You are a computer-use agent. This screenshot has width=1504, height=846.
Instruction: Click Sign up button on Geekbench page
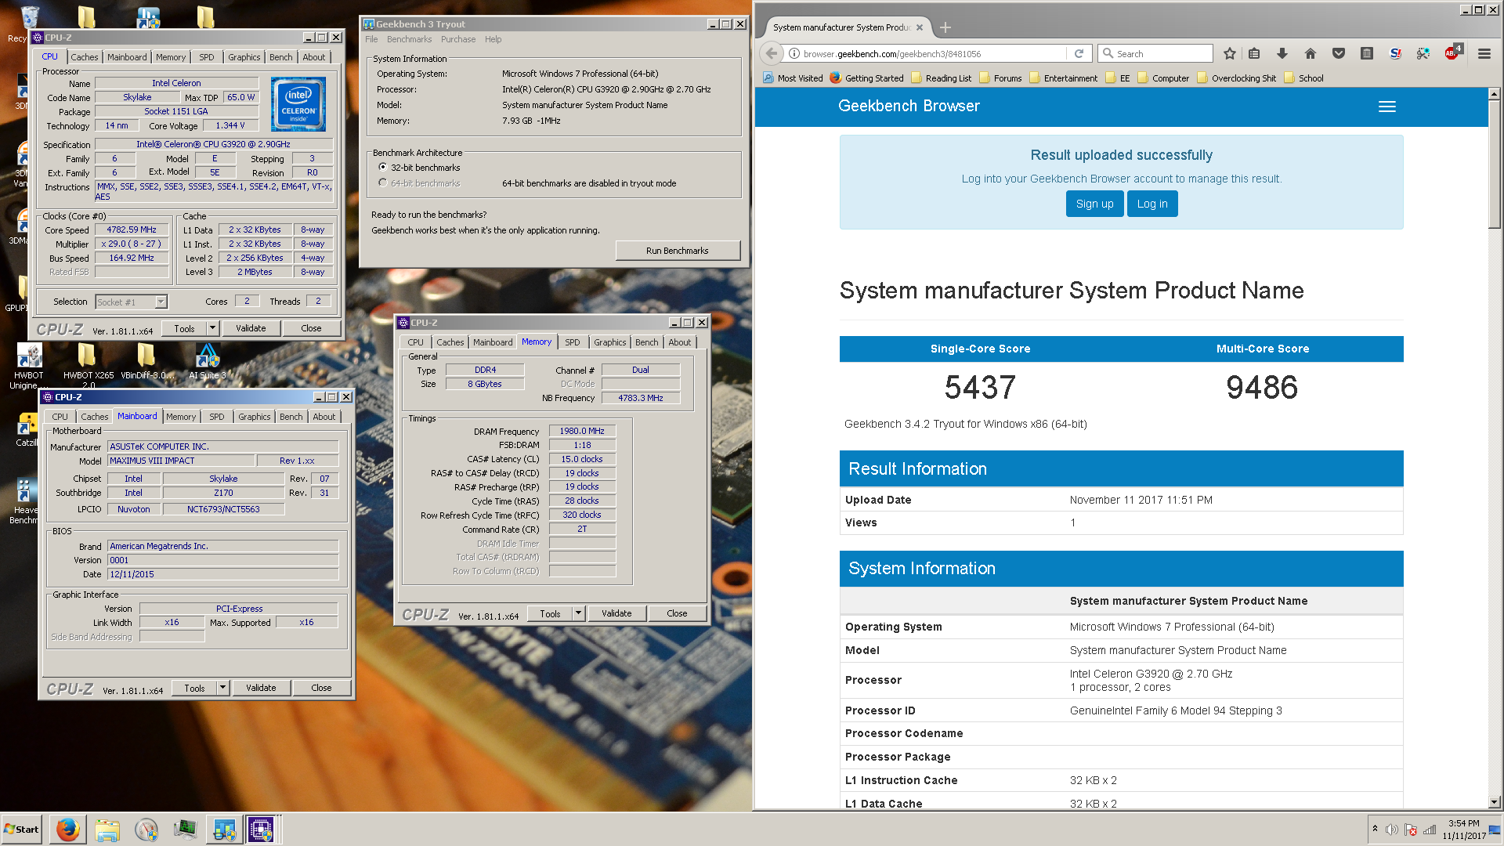pos(1094,204)
